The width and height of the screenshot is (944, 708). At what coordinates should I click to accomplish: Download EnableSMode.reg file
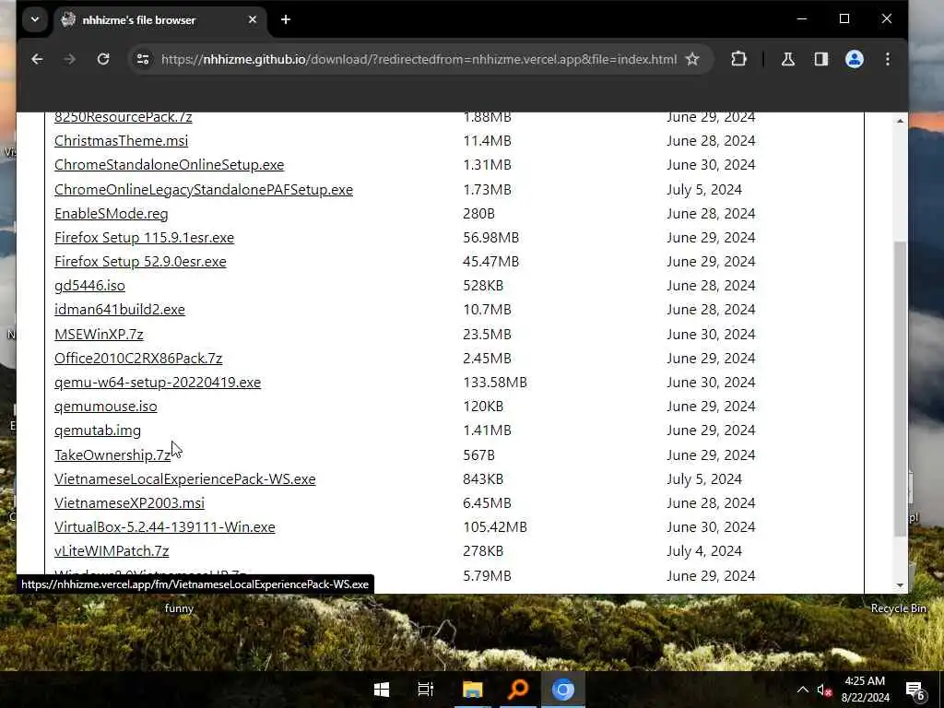[112, 214]
